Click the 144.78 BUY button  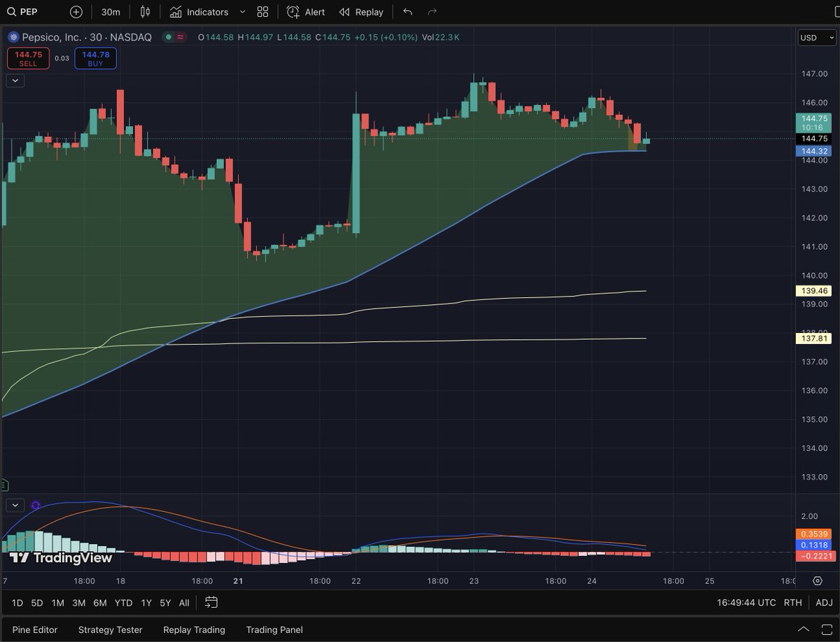pos(95,59)
